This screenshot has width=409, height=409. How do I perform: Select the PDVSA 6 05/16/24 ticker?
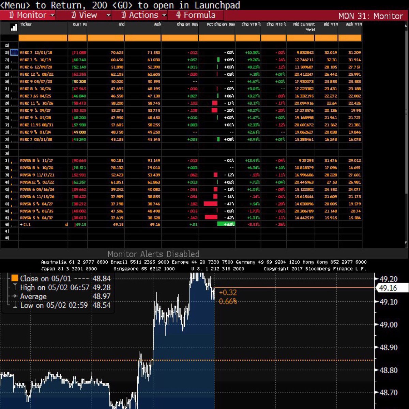click(37, 189)
